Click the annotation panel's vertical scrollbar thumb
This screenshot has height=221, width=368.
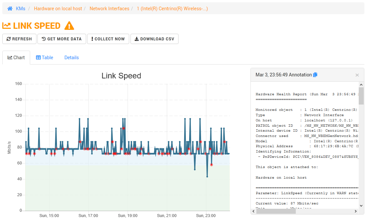point(361,96)
